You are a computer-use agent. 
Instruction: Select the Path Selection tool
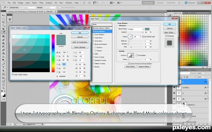coord(3,71)
